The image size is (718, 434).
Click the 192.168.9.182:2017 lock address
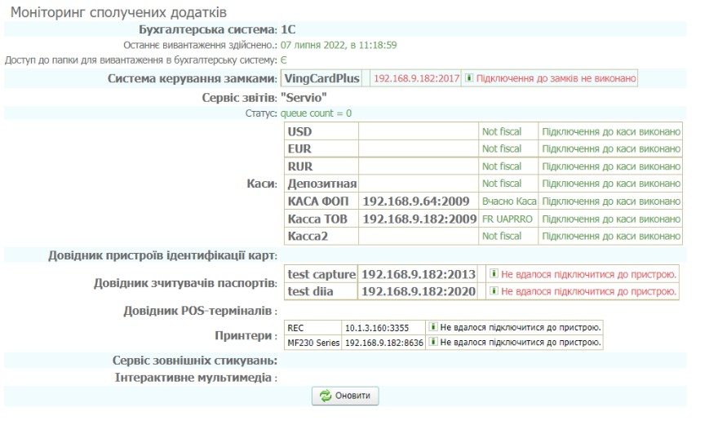[x=417, y=78]
